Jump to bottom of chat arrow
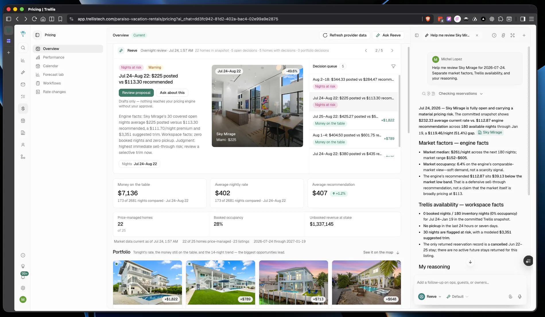 470,262
